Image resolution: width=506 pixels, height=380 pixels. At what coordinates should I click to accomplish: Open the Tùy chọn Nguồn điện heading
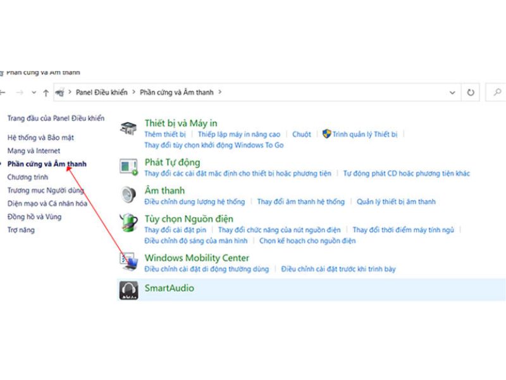click(188, 219)
